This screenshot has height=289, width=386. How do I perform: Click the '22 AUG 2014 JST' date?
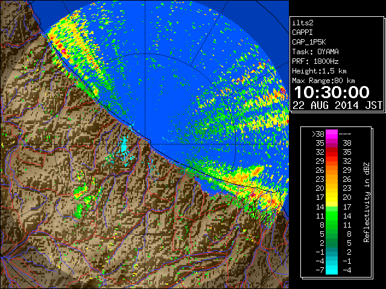(337, 105)
